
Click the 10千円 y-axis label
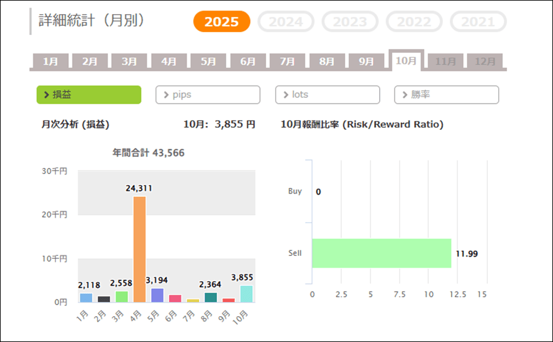[x=54, y=259]
